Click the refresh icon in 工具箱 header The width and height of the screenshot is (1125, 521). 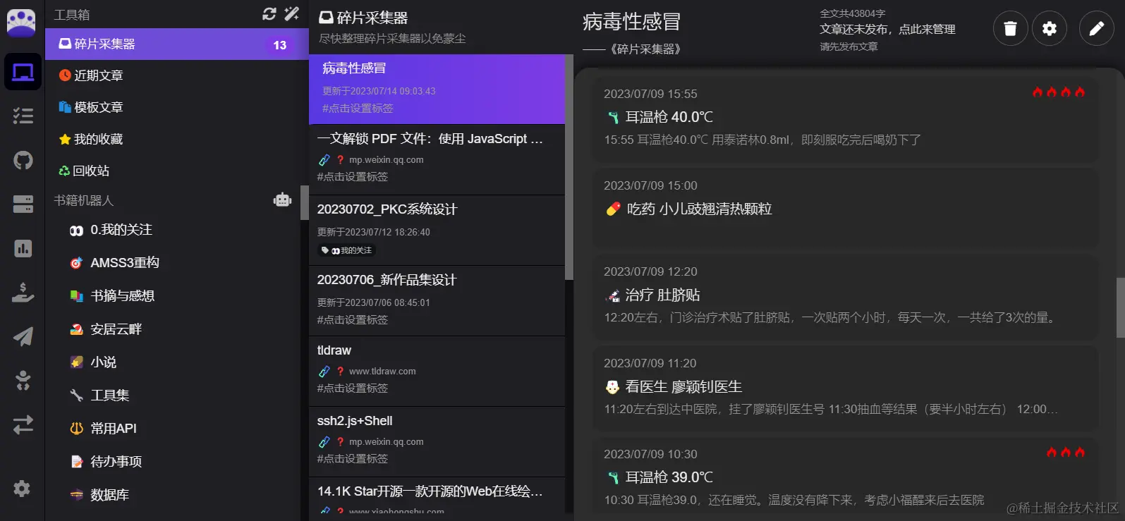pos(269,13)
